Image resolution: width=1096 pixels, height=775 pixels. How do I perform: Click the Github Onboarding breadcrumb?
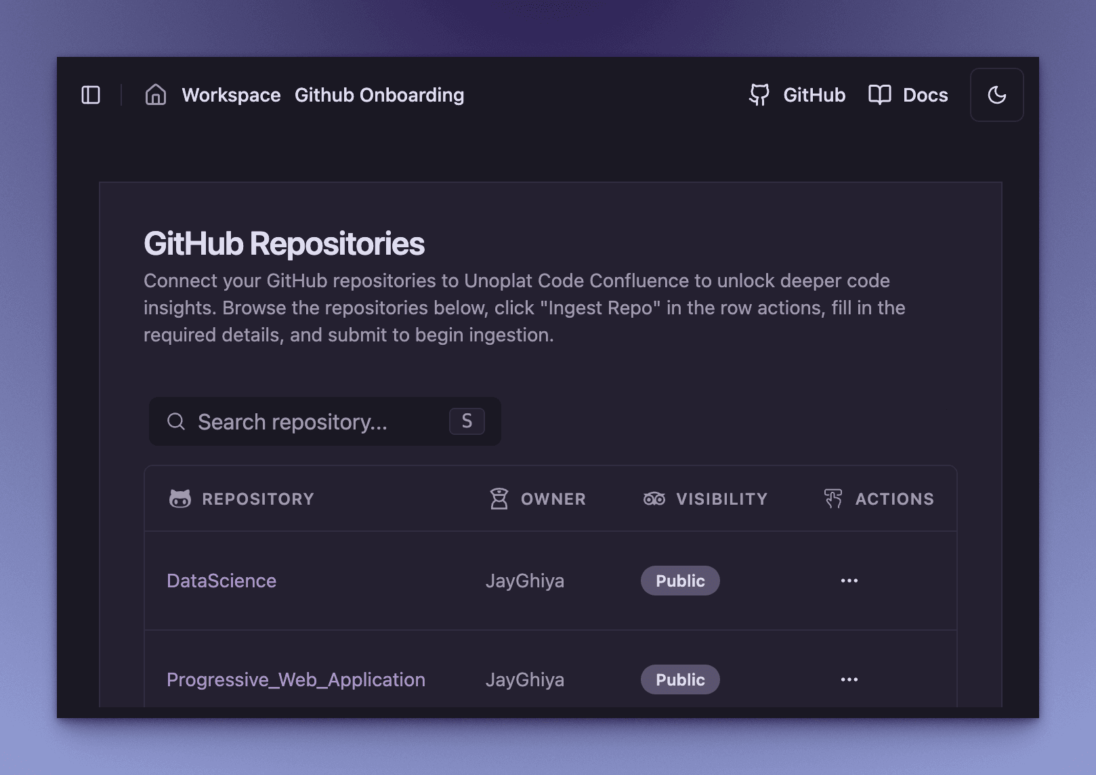click(x=379, y=95)
